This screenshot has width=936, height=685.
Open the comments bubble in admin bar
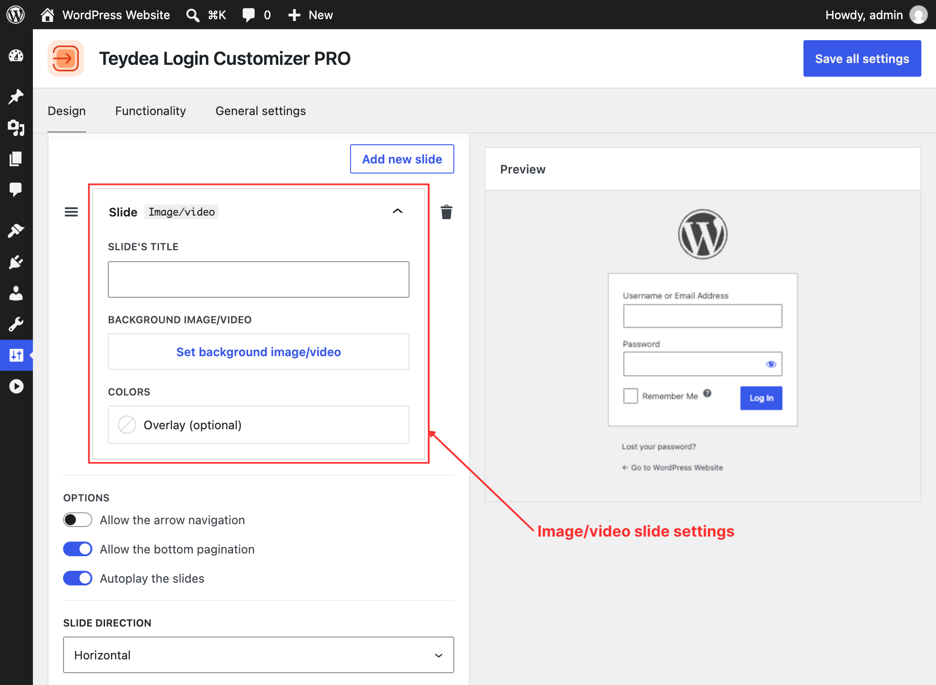(x=248, y=15)
